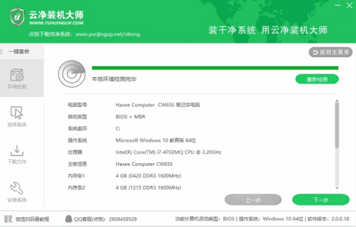Click the 一键重装 menu icon
The image size is (356, 227).
pos(1,51)
